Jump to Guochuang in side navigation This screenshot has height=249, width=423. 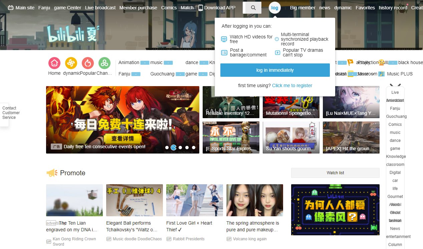tap(396, 116)
